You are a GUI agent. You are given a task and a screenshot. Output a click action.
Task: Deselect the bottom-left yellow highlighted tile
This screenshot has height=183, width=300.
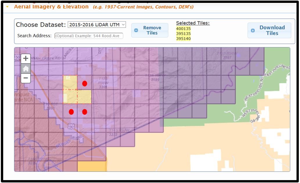click(70, 97)
